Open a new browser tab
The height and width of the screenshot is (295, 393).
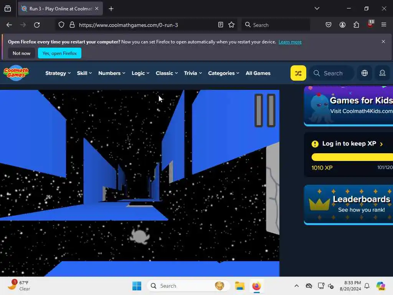pyautogui.click(x=111, y=9)
